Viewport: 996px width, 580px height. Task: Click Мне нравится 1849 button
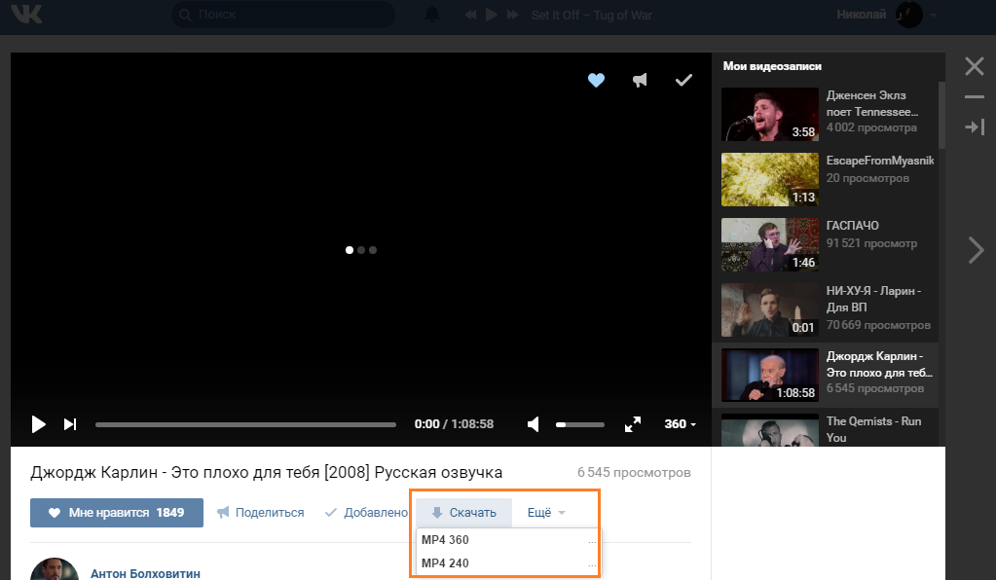[117, 513]
